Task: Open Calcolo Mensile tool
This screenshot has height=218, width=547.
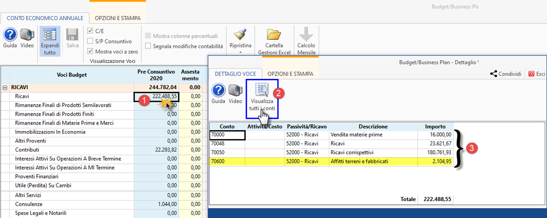Action: [x=306, y=35]
